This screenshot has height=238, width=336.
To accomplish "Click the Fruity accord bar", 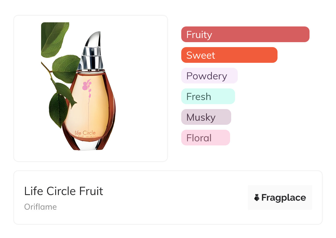I will pos(245,34).
